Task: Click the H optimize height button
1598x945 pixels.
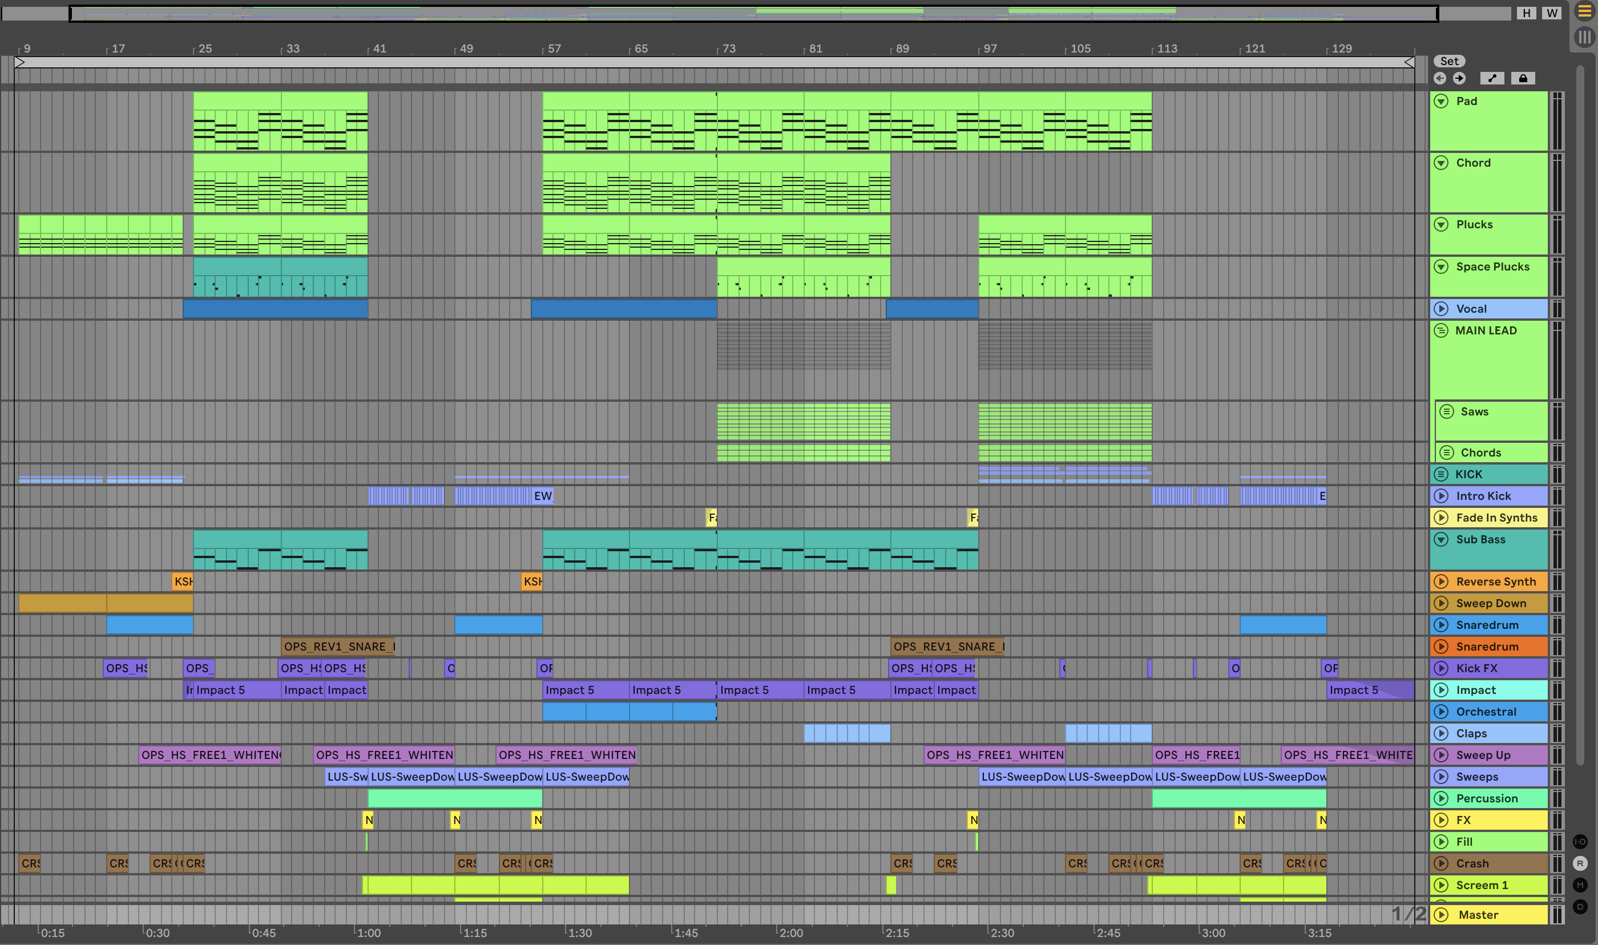Action: pyautogui.click(x=1527, y=13)
